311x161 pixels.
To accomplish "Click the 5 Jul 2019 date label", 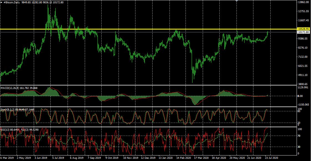I will tap(58, 158).
